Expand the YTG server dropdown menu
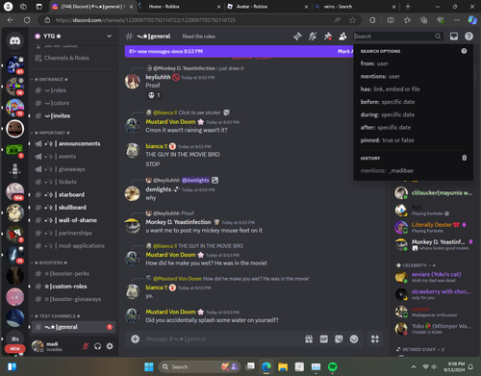Screen dimensions: 481x376 (x=109, y=37)
